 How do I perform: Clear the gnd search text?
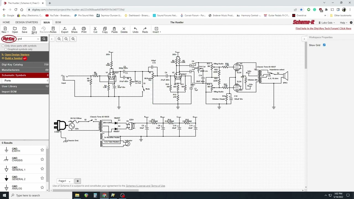(x=38, y=39)
